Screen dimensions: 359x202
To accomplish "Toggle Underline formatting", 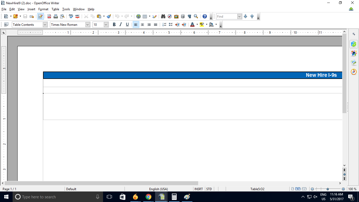I will 127,24.
